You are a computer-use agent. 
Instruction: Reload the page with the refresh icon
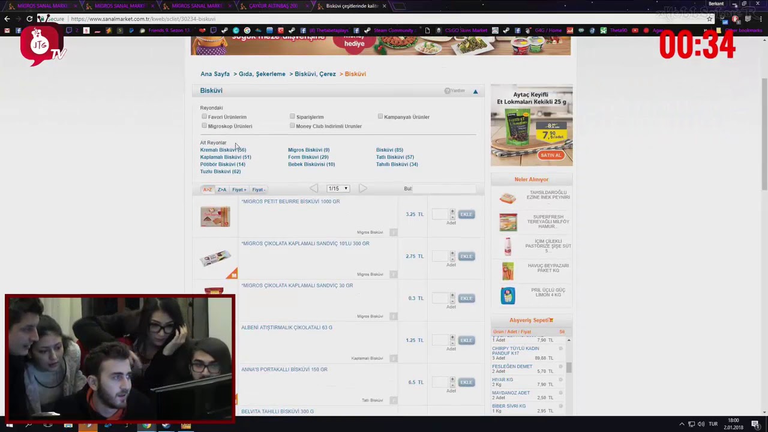point(29,19)
